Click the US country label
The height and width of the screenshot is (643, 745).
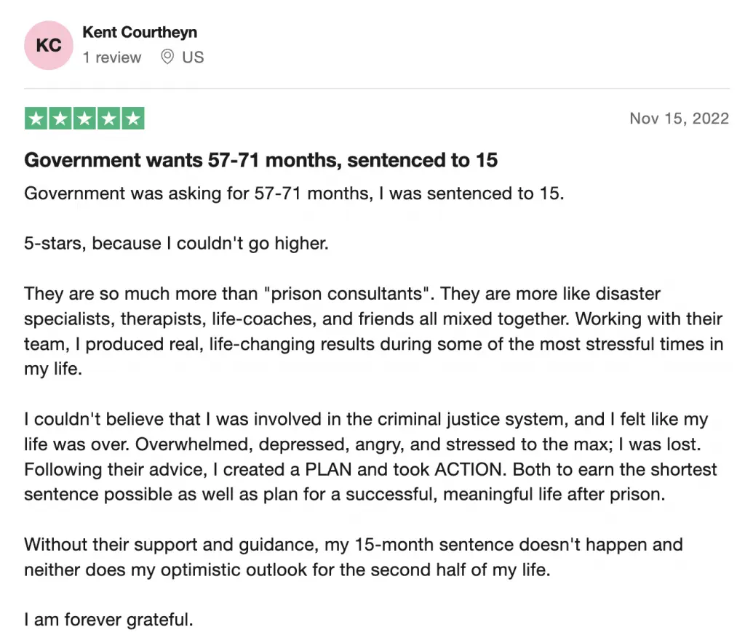[x=193, y=57]
